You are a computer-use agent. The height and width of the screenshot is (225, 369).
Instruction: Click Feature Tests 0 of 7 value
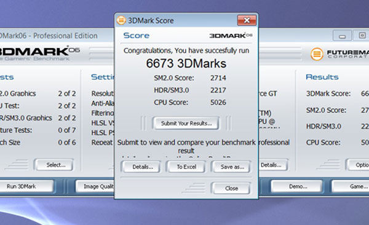pyautogui.click(x=67, y=130)
